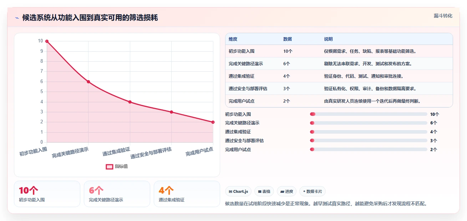Click the 2个 value beside the progress bars
The image size is (467, 221).
[433, 150]
